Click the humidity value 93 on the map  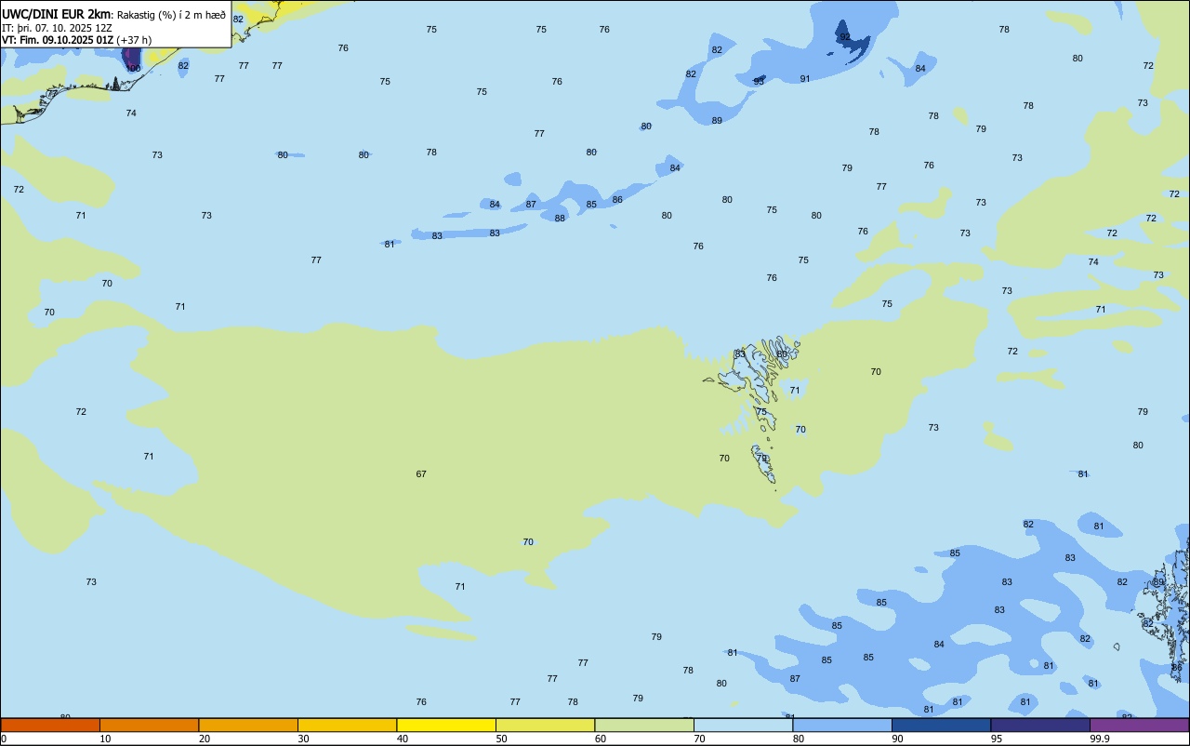pos(759,82)
